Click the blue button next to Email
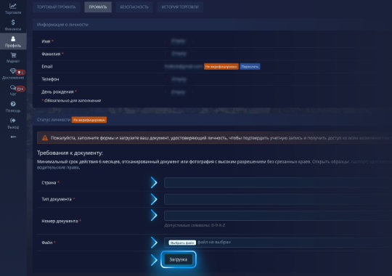392x276 pixels. point(250,67)
